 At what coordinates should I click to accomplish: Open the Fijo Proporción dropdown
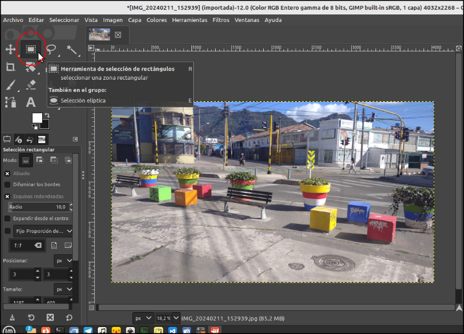coord(43,231)
